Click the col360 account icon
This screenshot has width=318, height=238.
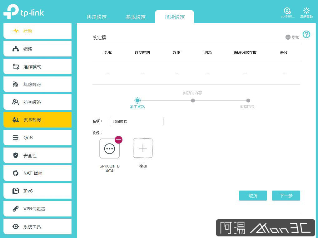pyautogui.click(x=287, y=11)
